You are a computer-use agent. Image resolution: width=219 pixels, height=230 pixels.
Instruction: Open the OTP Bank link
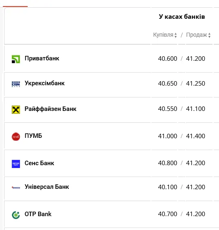(38, 214)
